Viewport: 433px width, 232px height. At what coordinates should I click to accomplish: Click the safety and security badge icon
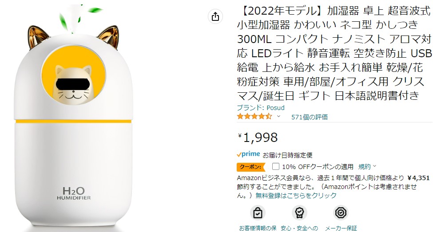click(x=299, y=213)
